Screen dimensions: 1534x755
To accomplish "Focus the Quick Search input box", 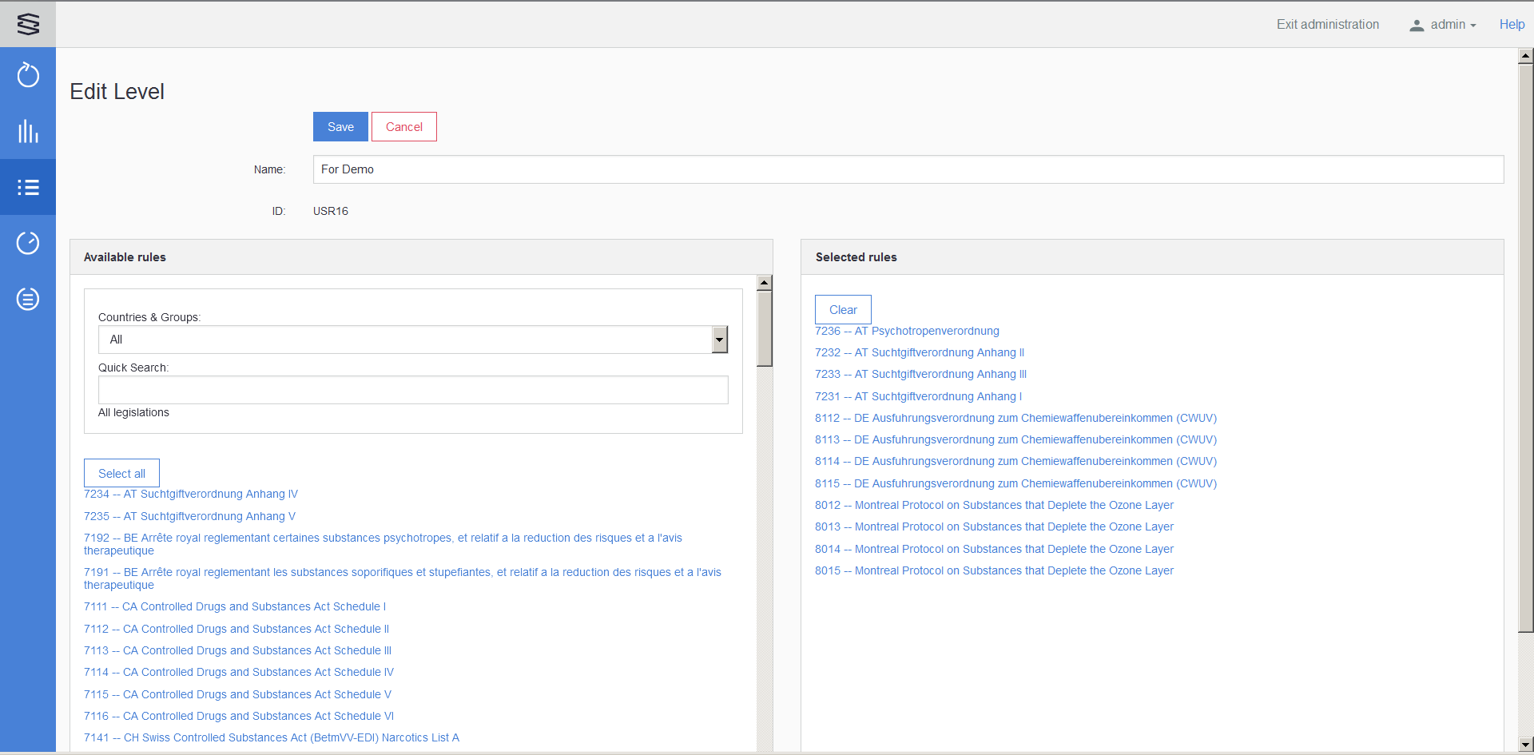I will tap(413, 390).
